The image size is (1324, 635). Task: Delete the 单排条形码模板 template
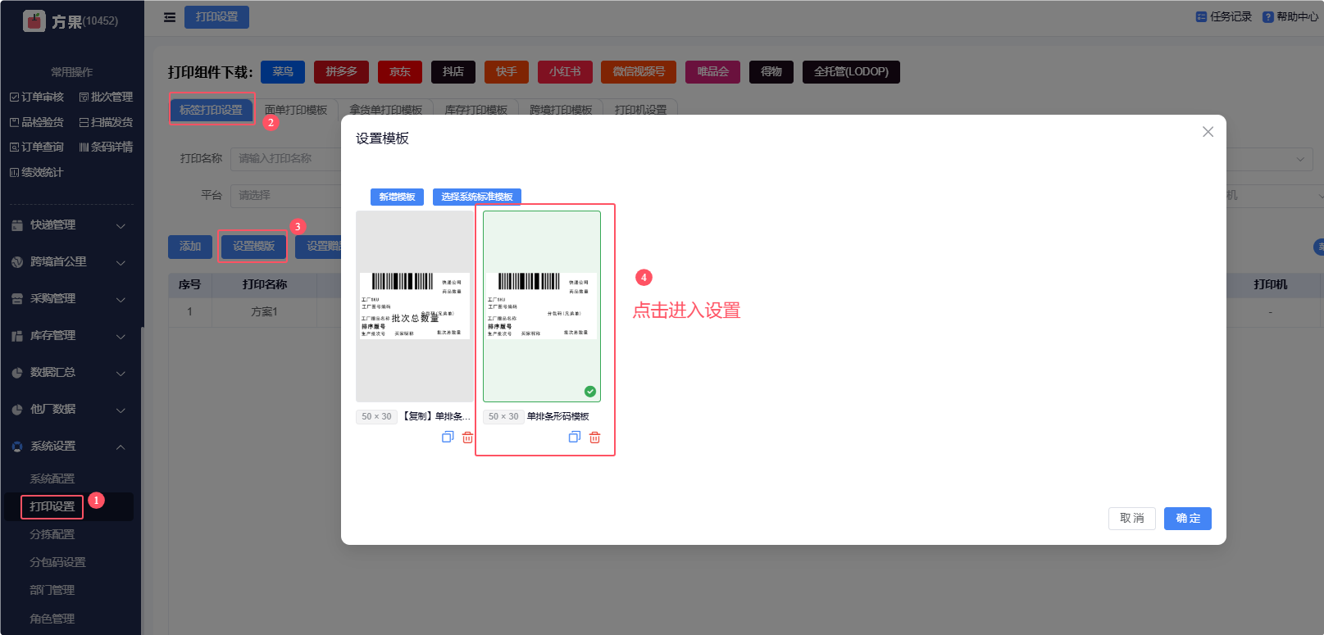point(595,438)
